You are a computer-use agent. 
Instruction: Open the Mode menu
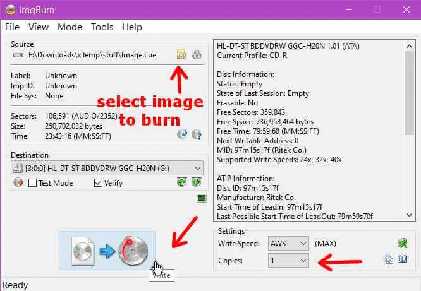pyautogui.click(x=70, y=27)
